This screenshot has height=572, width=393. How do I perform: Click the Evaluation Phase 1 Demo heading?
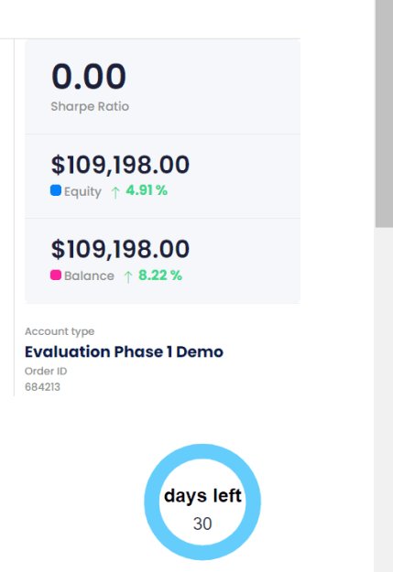pos(124,351)
